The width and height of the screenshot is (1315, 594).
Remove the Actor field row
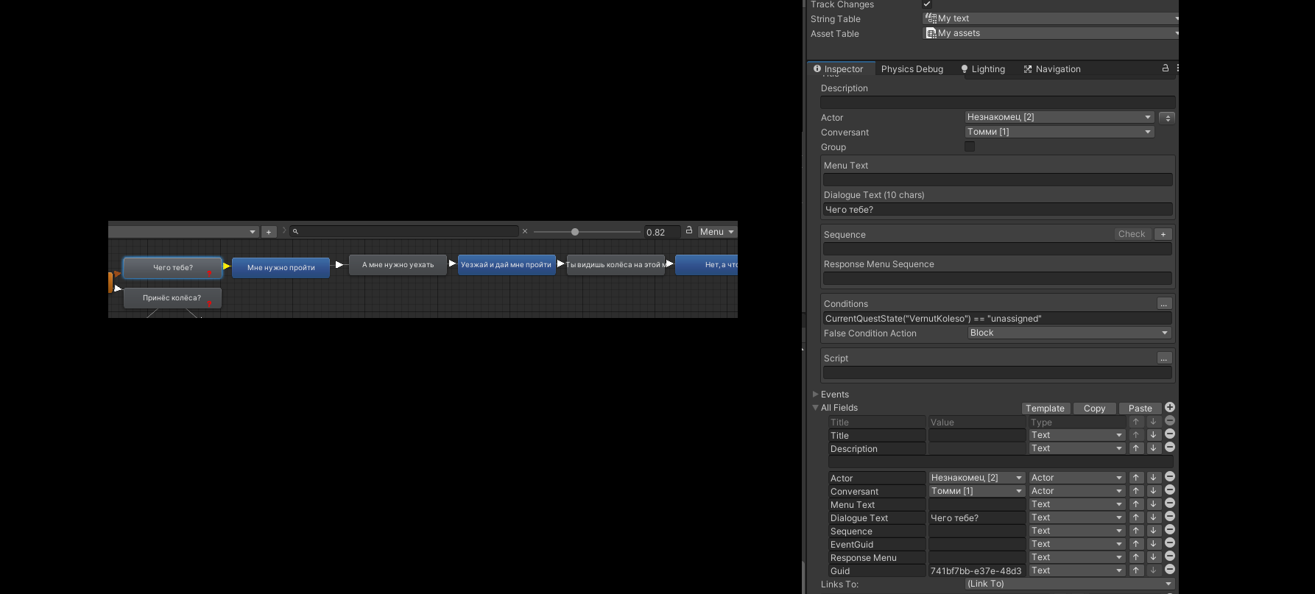click(1170, 477)
